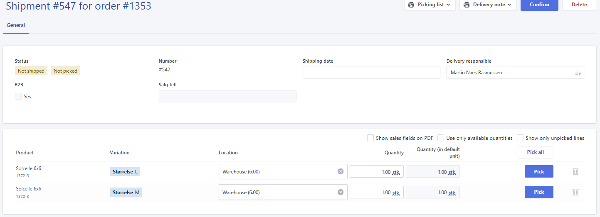The height and width of the screenshot is (217, 600).
Task: Toggle Show only unpicked lines
Action: (520, 138)
